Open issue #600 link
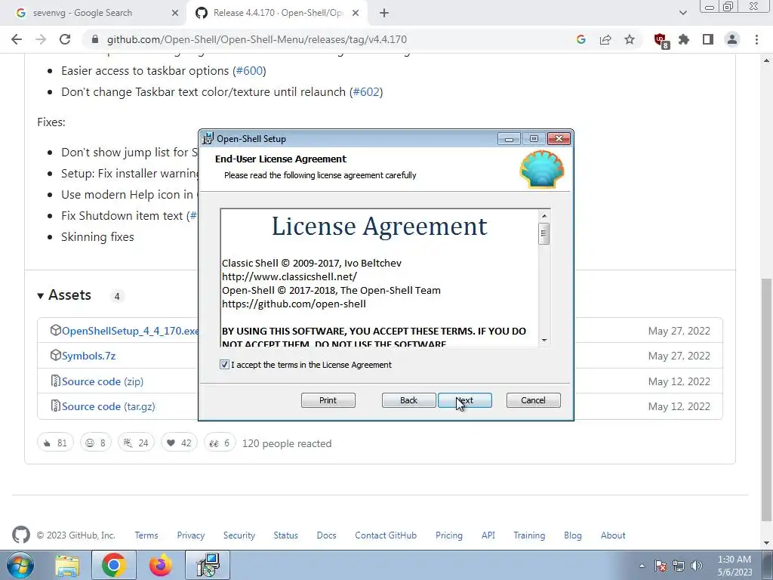Viewport: 773px width, 580px height. click(x=249, y=70)
